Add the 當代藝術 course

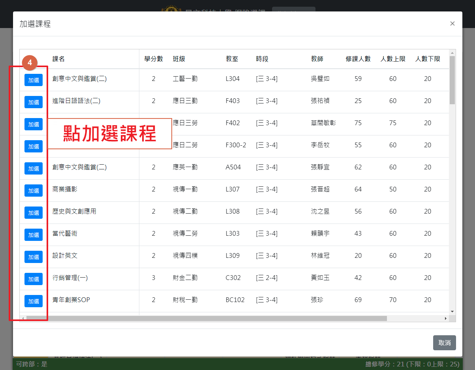tap(34, 235)
